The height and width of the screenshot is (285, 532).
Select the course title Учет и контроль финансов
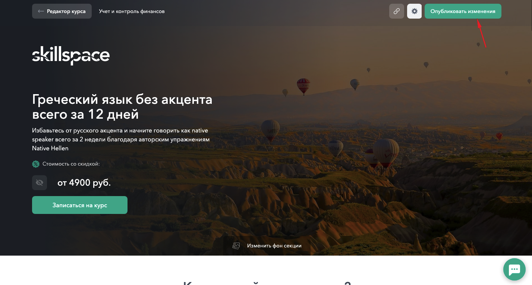point(132,11)
